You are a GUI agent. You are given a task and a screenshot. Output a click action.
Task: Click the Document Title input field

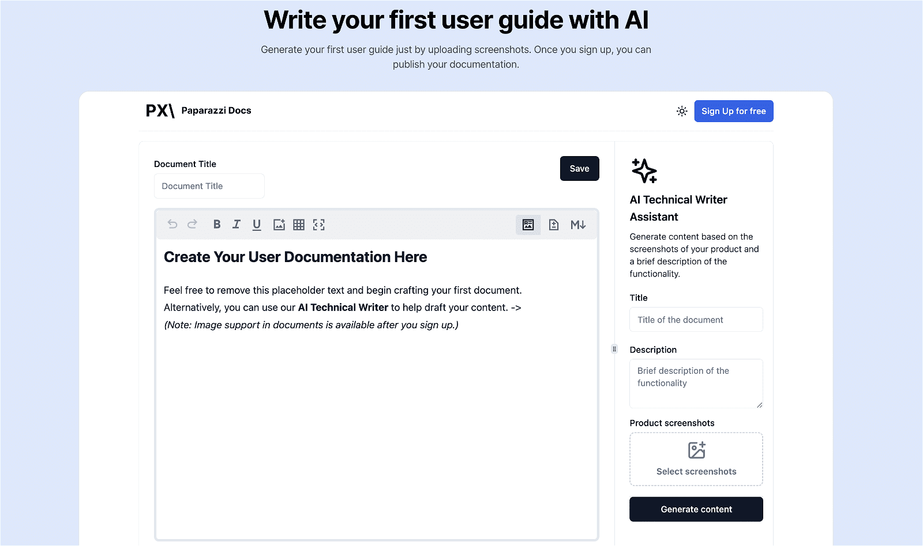click(209, 186)
